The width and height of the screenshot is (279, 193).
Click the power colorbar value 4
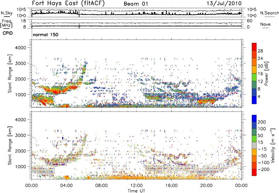pos(259,96)
